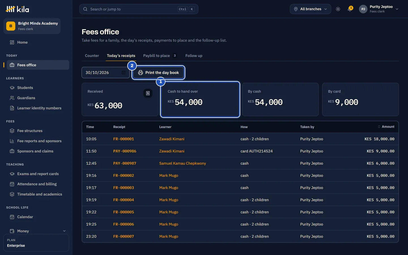Click the Exams and report cards icon

[12, 174]
